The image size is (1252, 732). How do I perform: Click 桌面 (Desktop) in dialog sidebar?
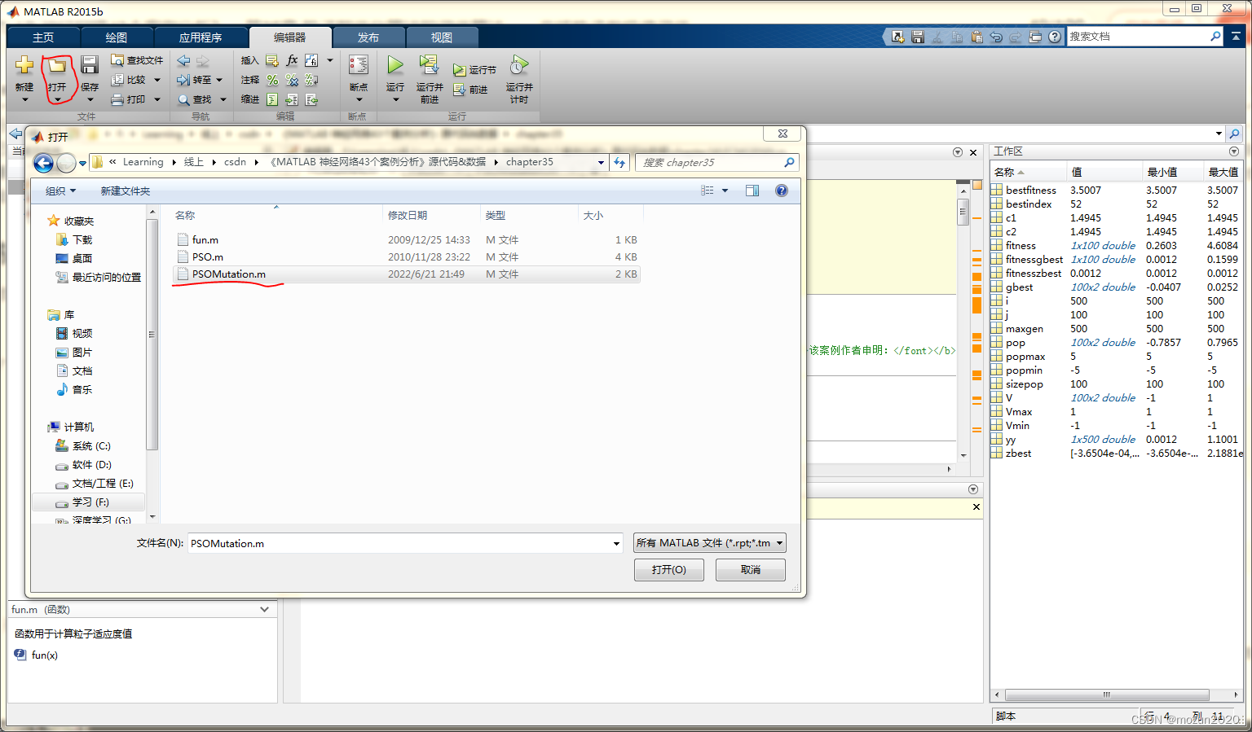click(x=73, y=258)
